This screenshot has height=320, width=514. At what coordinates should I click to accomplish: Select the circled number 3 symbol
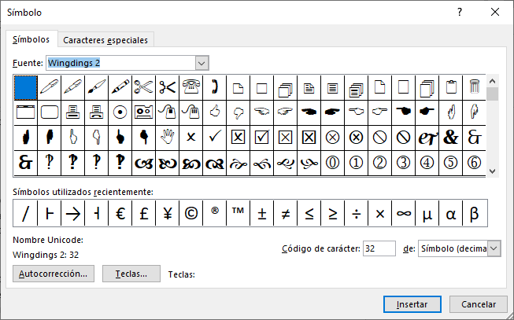(404, 162)
